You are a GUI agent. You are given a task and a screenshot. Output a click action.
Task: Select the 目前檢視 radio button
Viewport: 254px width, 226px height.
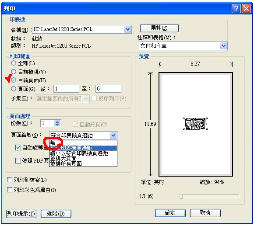(x=14, y=72)
